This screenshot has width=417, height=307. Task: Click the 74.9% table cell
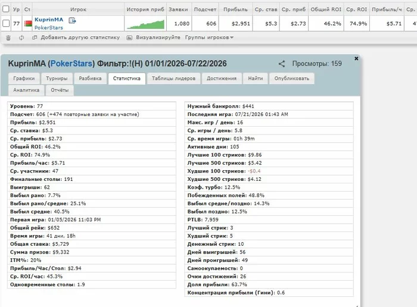pos(356,24)
